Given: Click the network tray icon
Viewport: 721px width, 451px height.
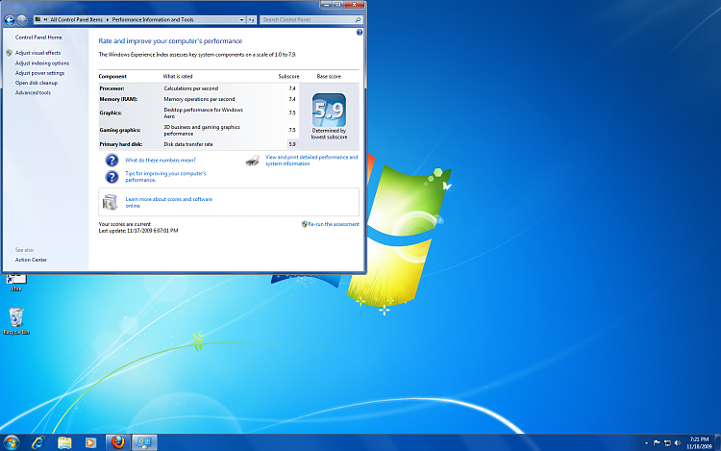Looking at the screenshot, I should 667,443.
